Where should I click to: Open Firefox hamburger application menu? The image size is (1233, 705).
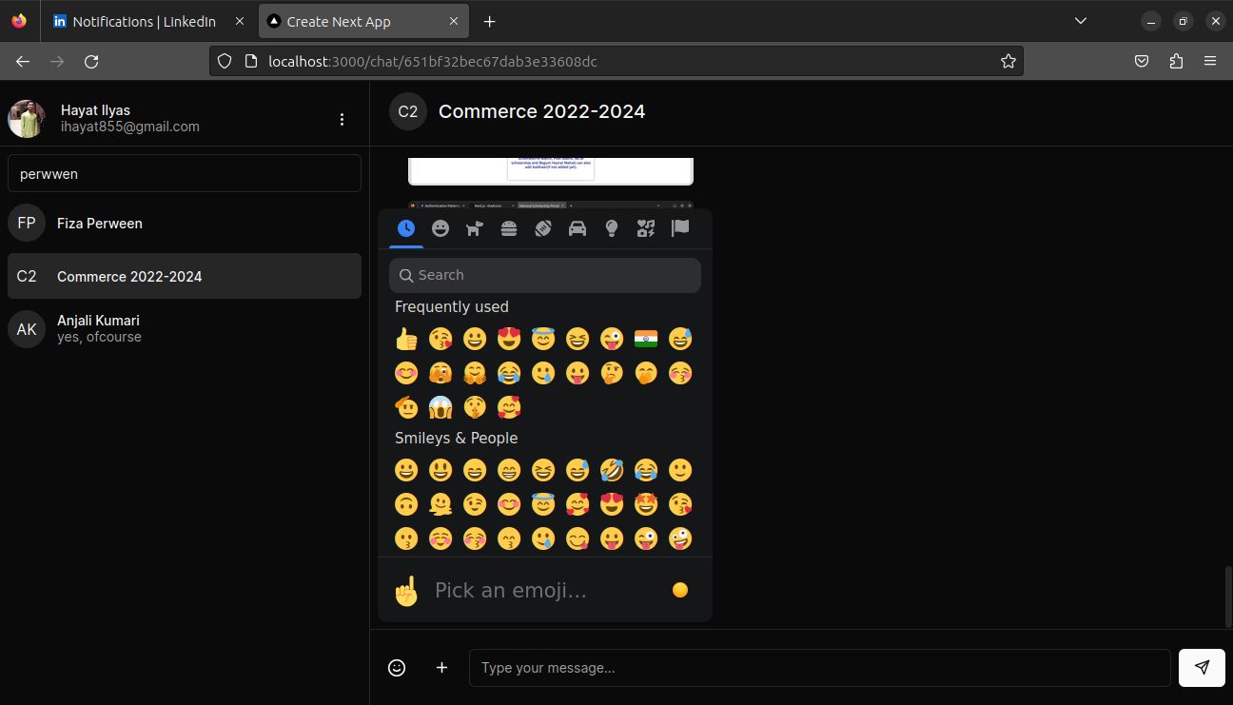click(1210, 61)
